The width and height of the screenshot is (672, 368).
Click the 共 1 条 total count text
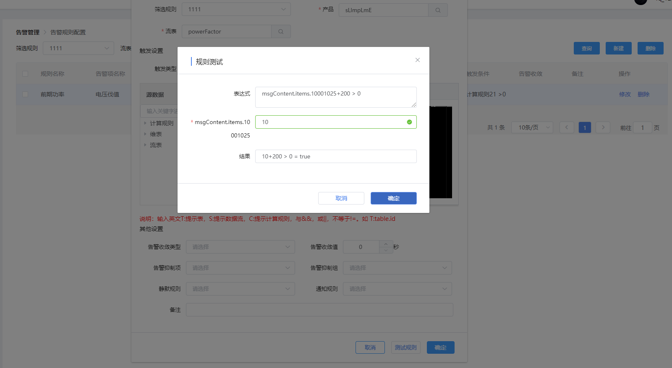coord(496,127)
